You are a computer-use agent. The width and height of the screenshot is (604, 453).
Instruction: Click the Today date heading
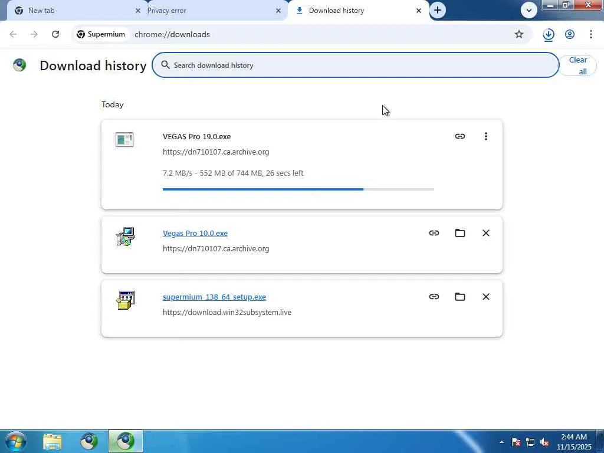click(x=113, y=105)
